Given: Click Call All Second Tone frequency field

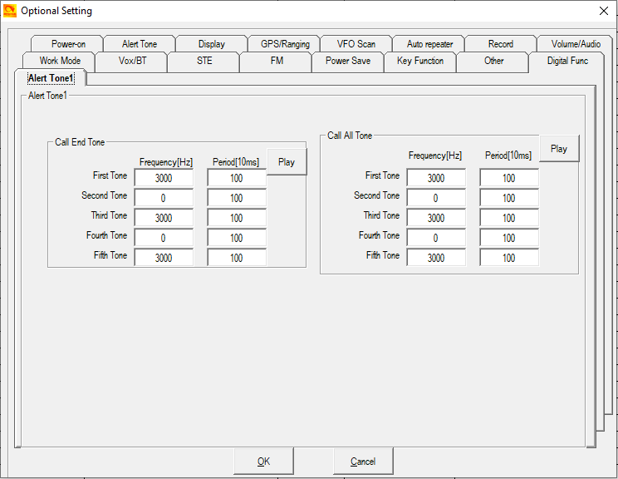Looking at the screenshot, I should [x=436, y=198].
